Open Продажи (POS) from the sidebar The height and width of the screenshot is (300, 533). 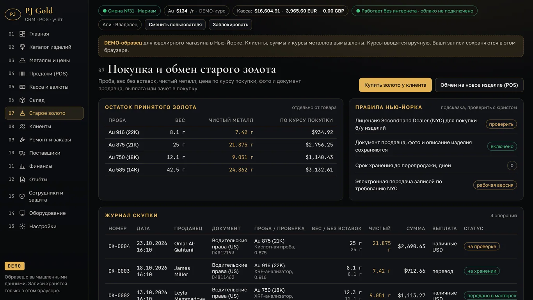(x=44, y=74)
